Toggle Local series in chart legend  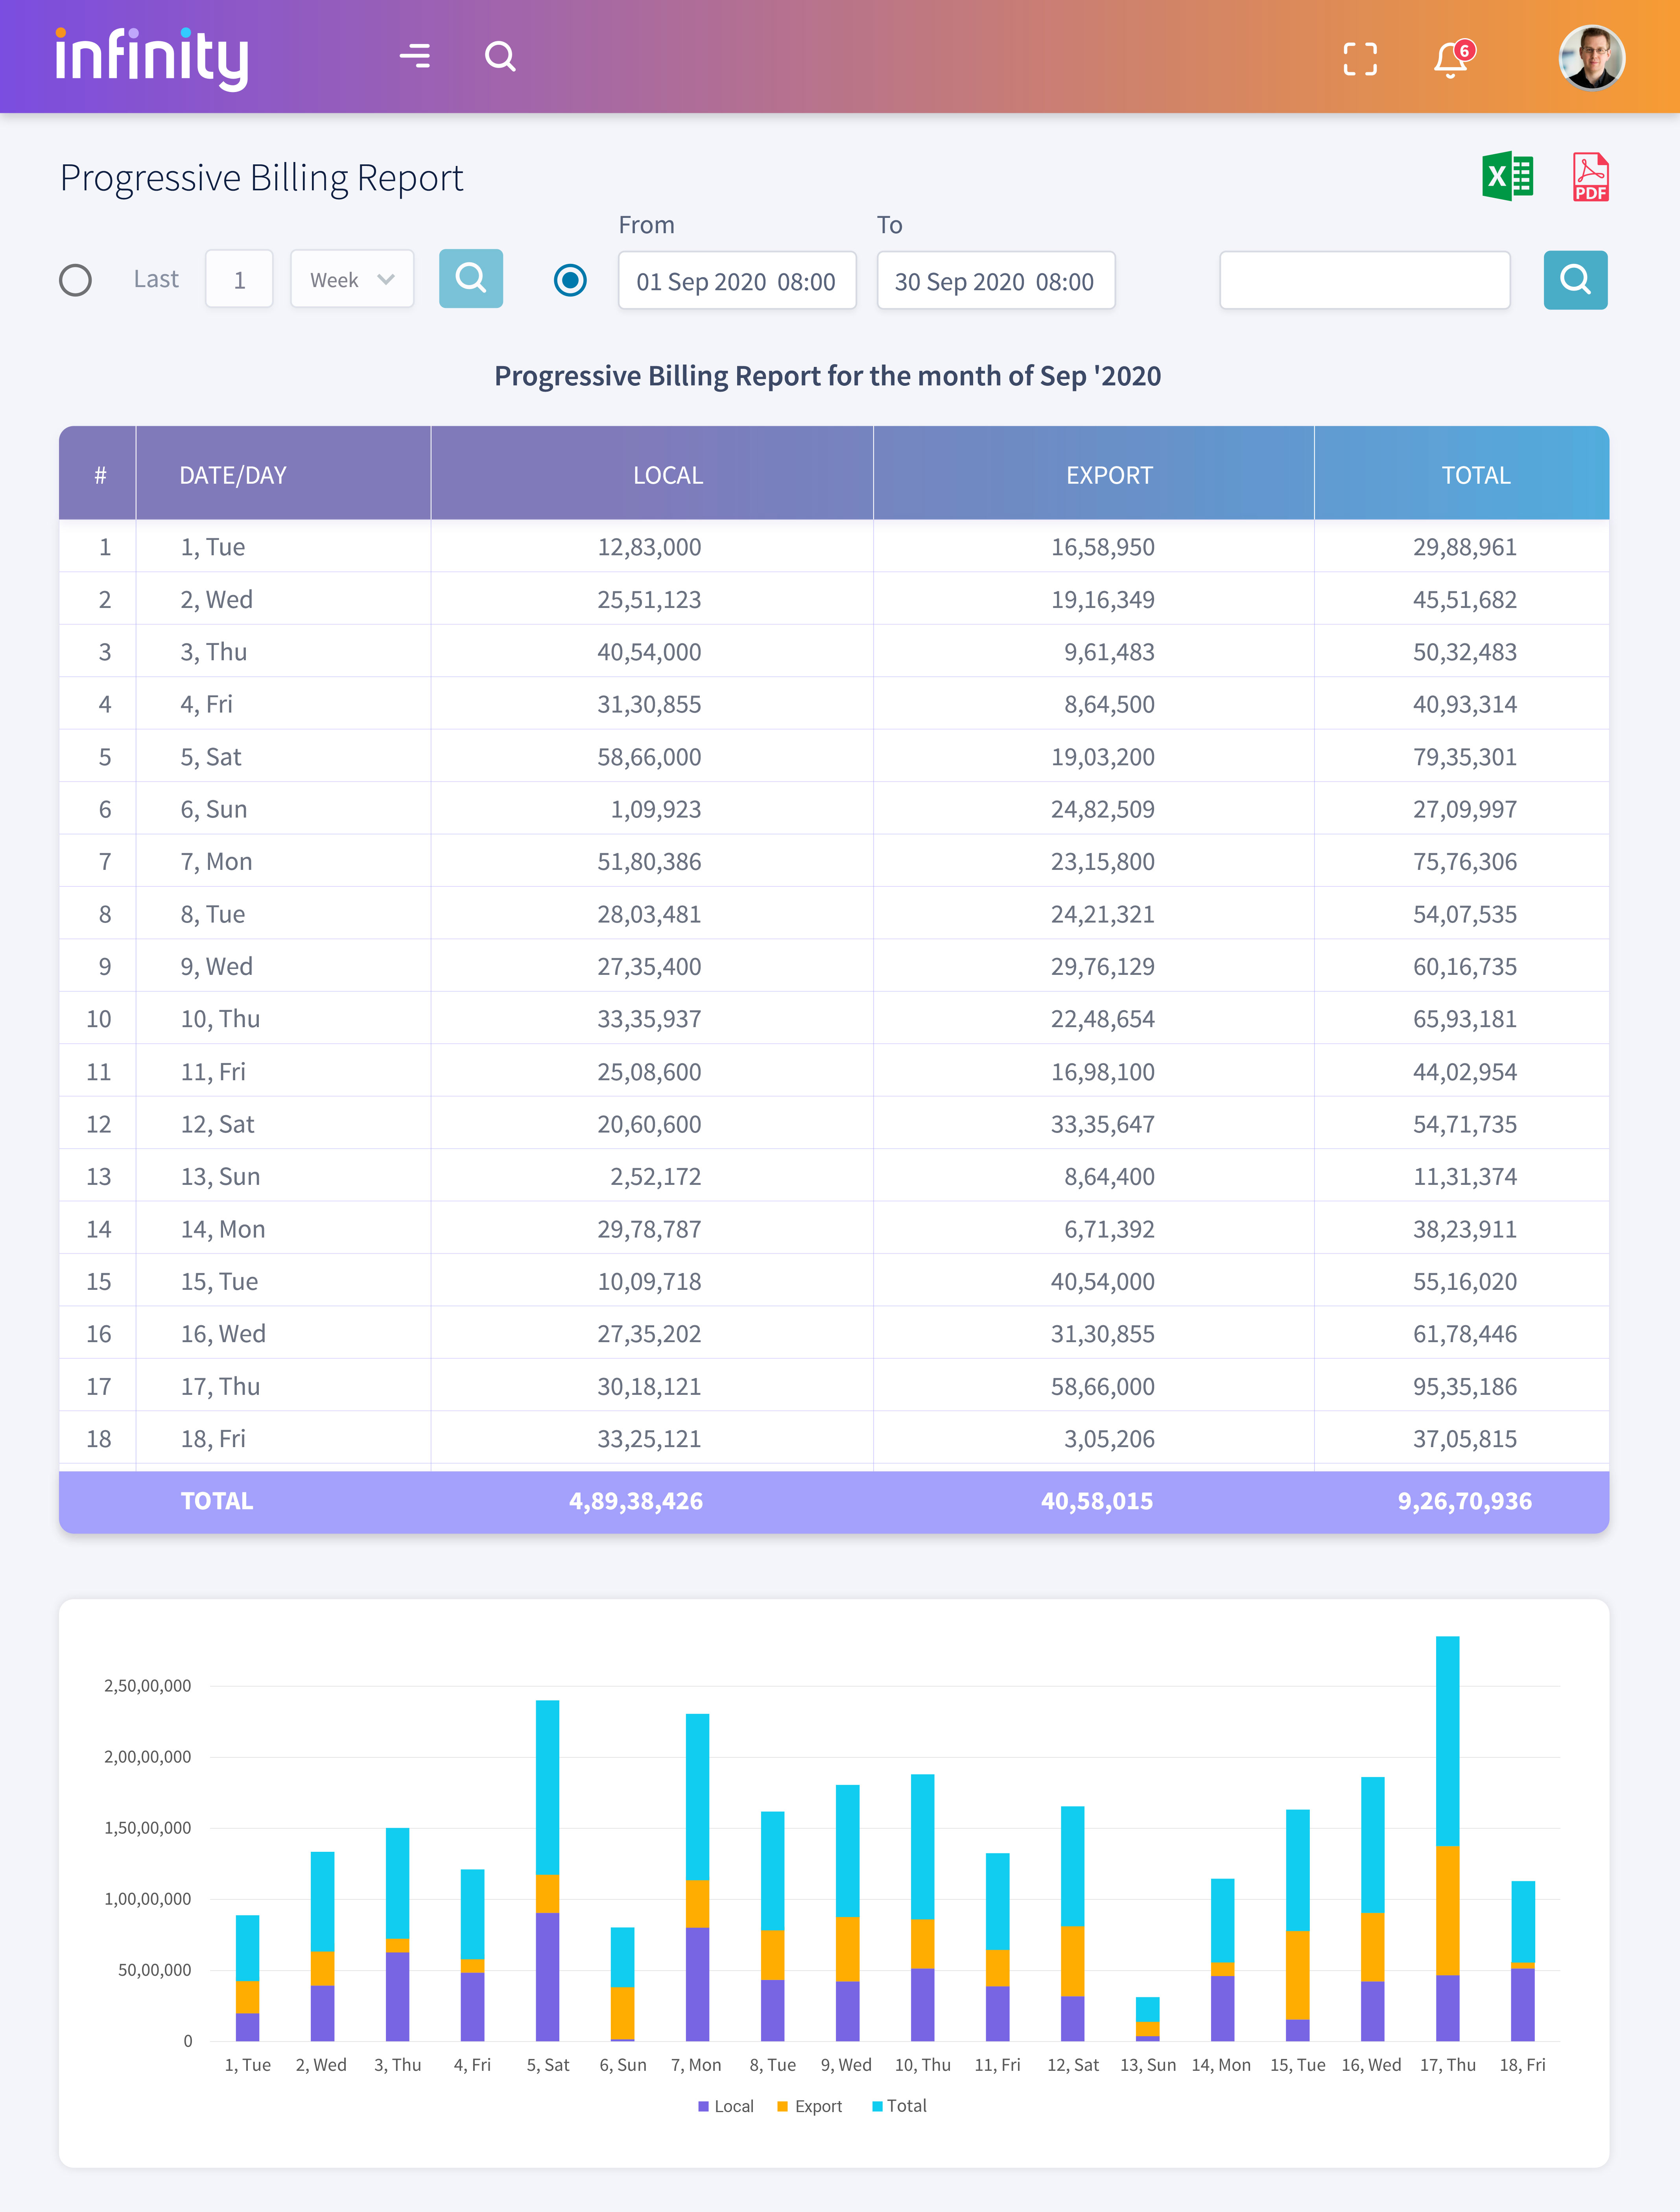tap(726, 2105)
